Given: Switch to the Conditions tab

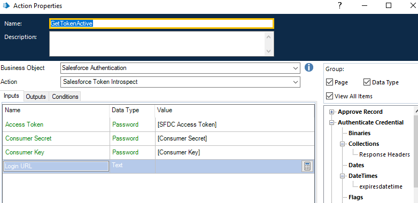Looking at the screenshot, I should (x=65, y=97).
